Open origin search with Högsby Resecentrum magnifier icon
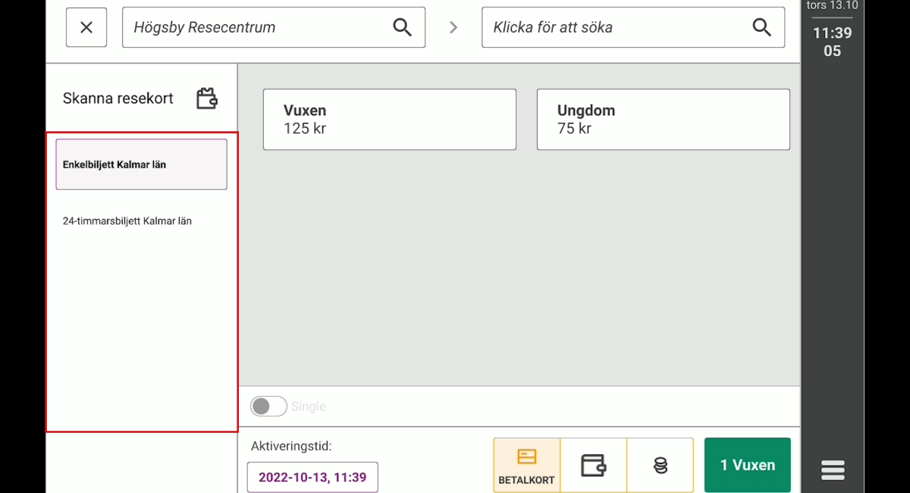The width and height of the screenshot is (910, 493). 402,27
